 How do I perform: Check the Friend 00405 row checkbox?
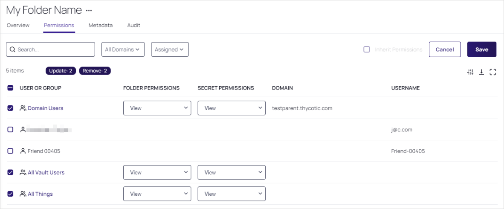(11, 151)
